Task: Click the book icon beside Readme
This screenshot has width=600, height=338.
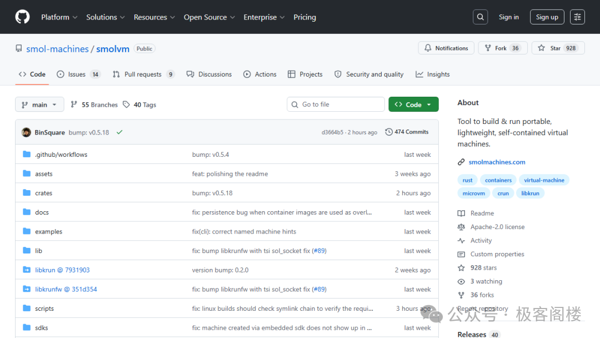Action: 461,213
